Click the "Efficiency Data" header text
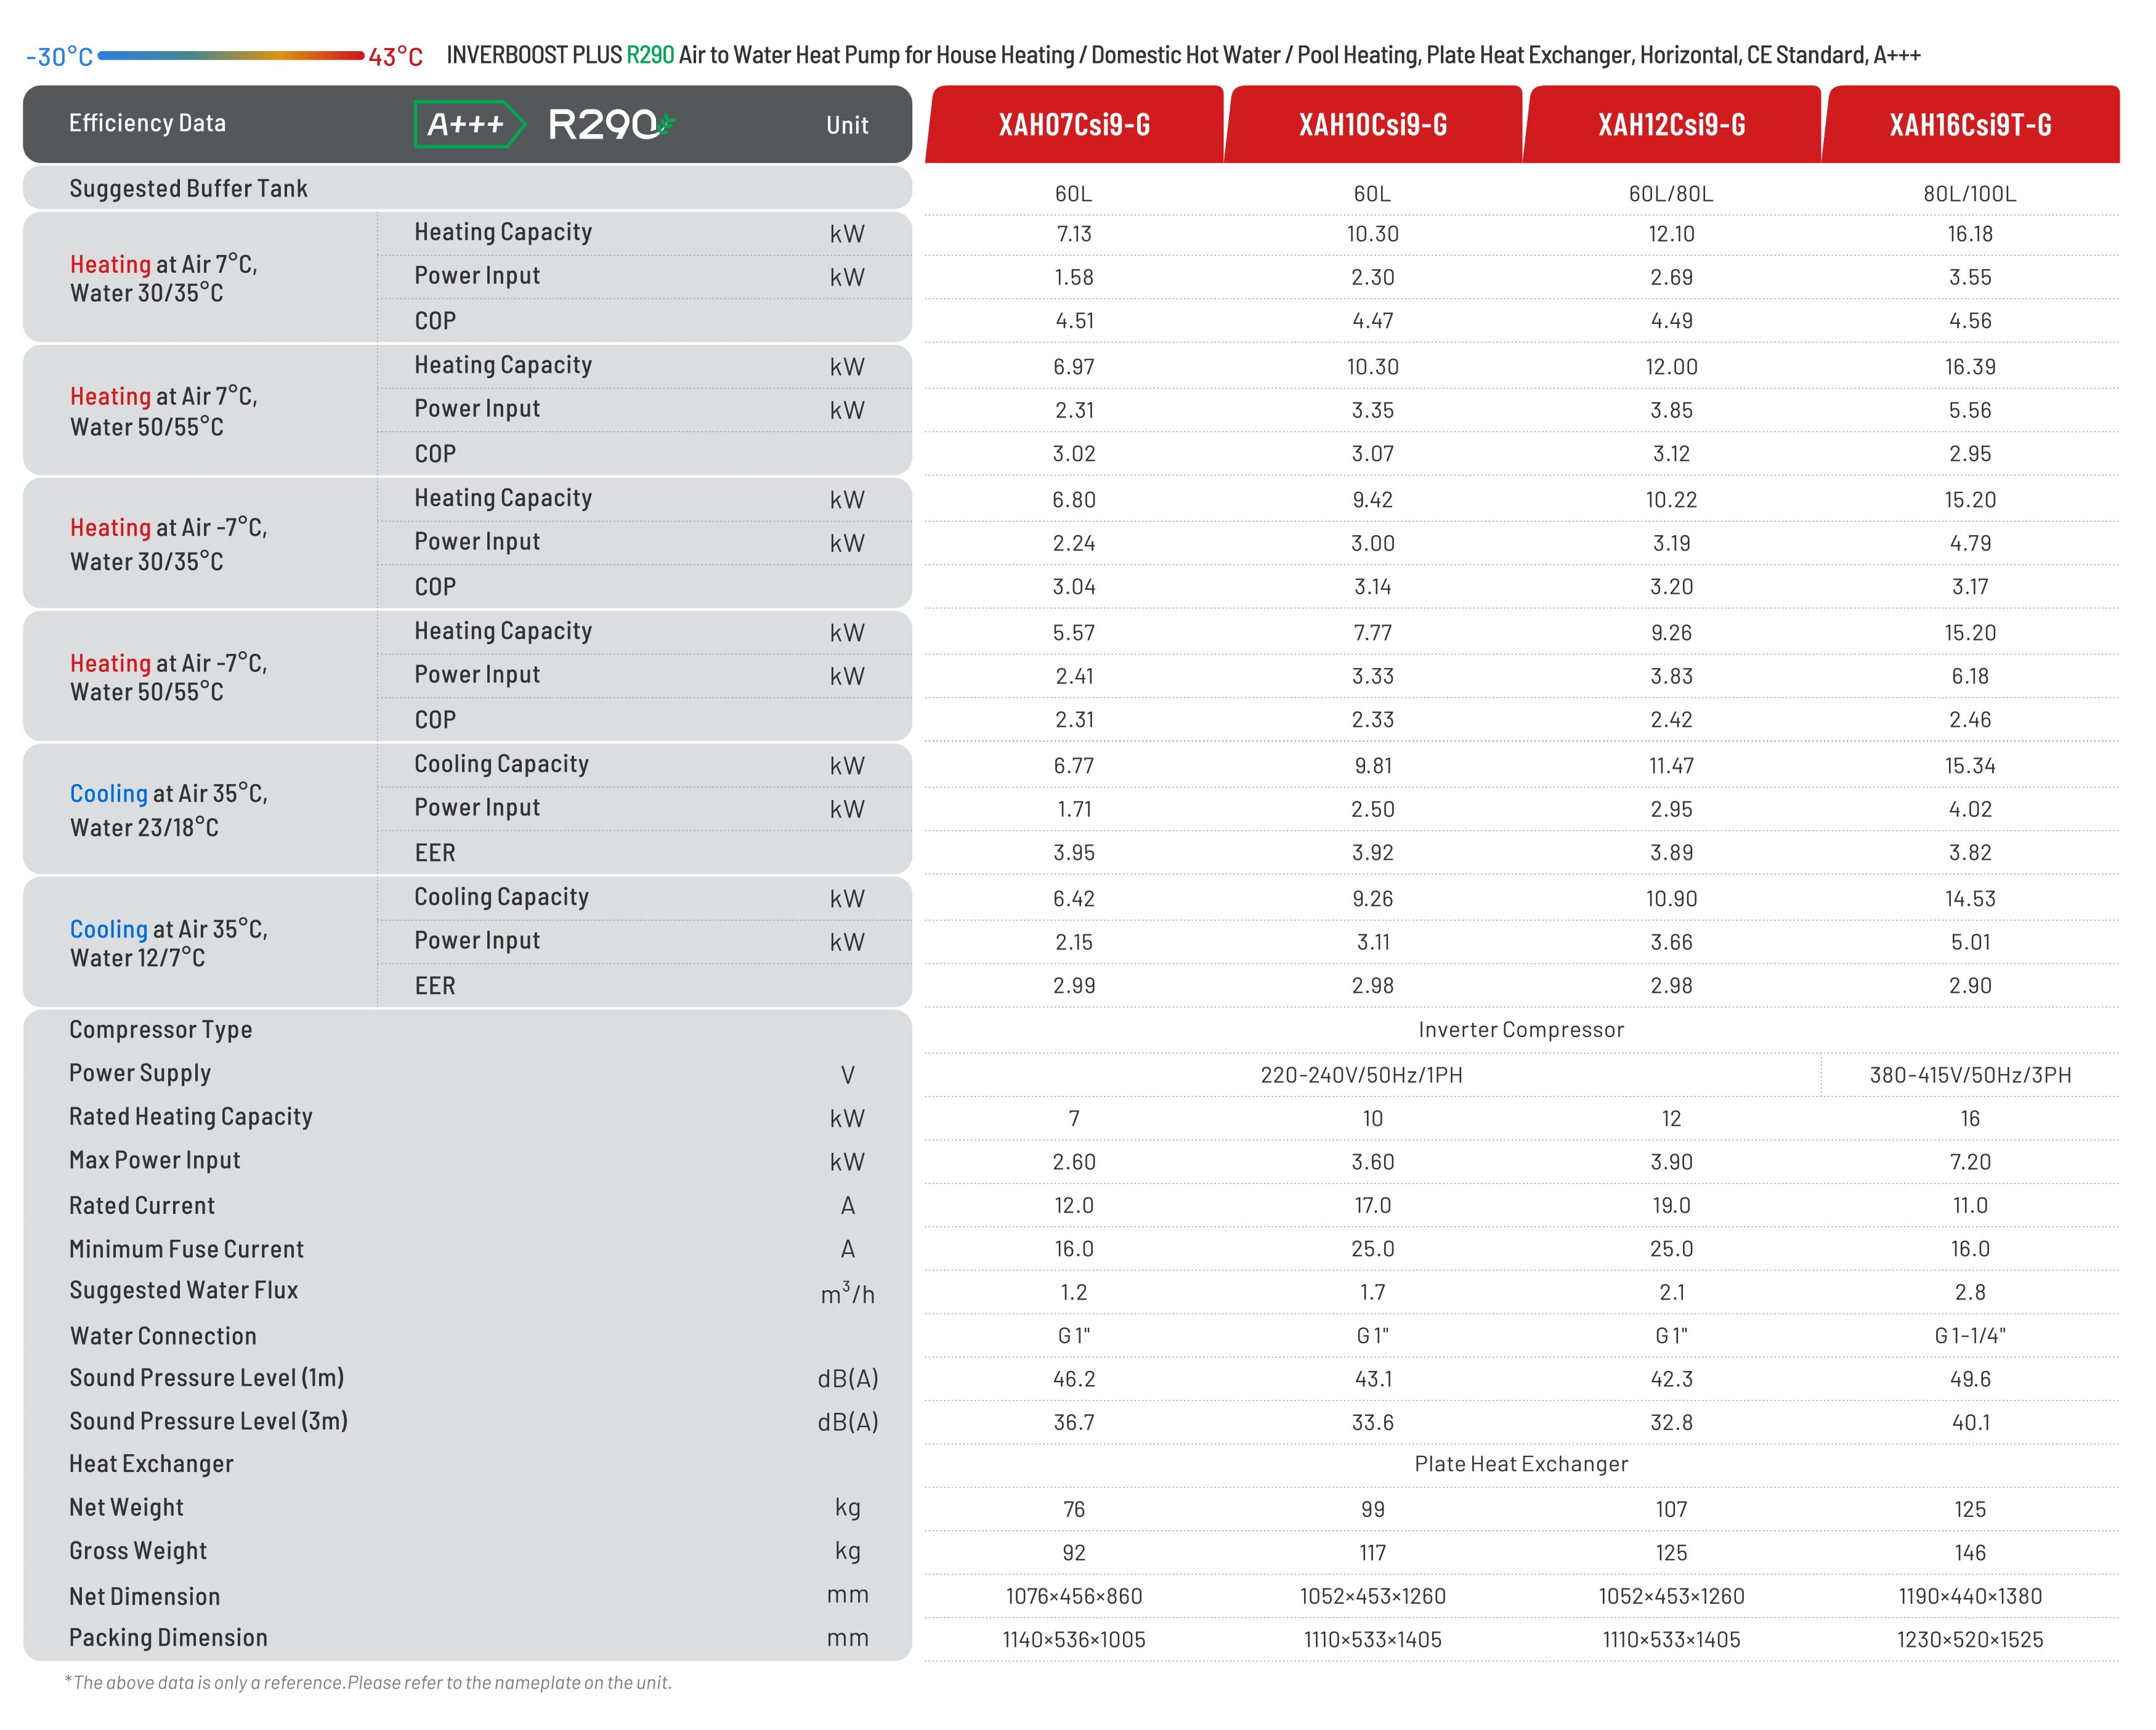The height and width of the screenshot is (1730, 2156). (x=147, y=123)
